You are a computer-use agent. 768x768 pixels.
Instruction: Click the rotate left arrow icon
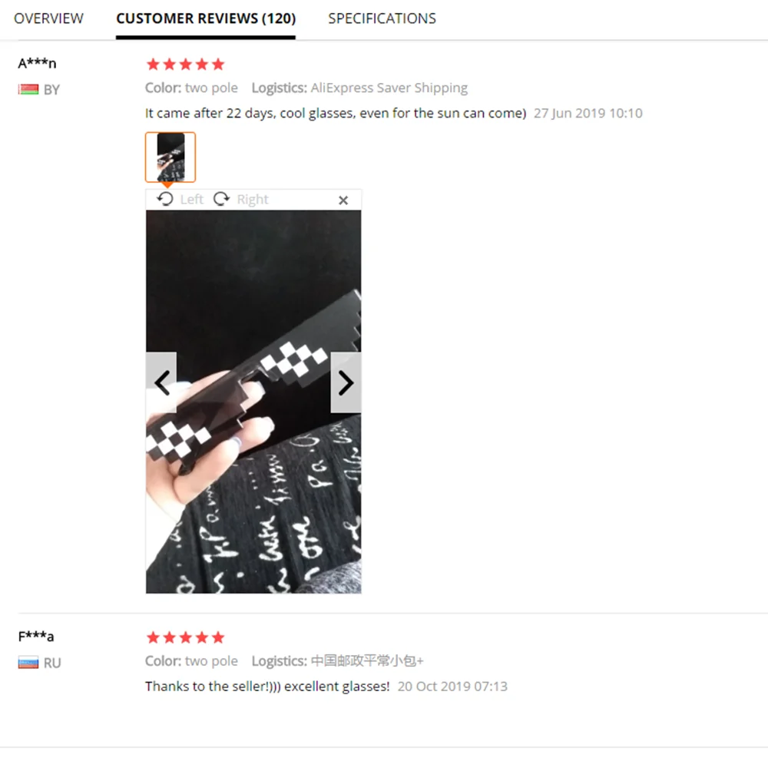[x=165, y=199]
